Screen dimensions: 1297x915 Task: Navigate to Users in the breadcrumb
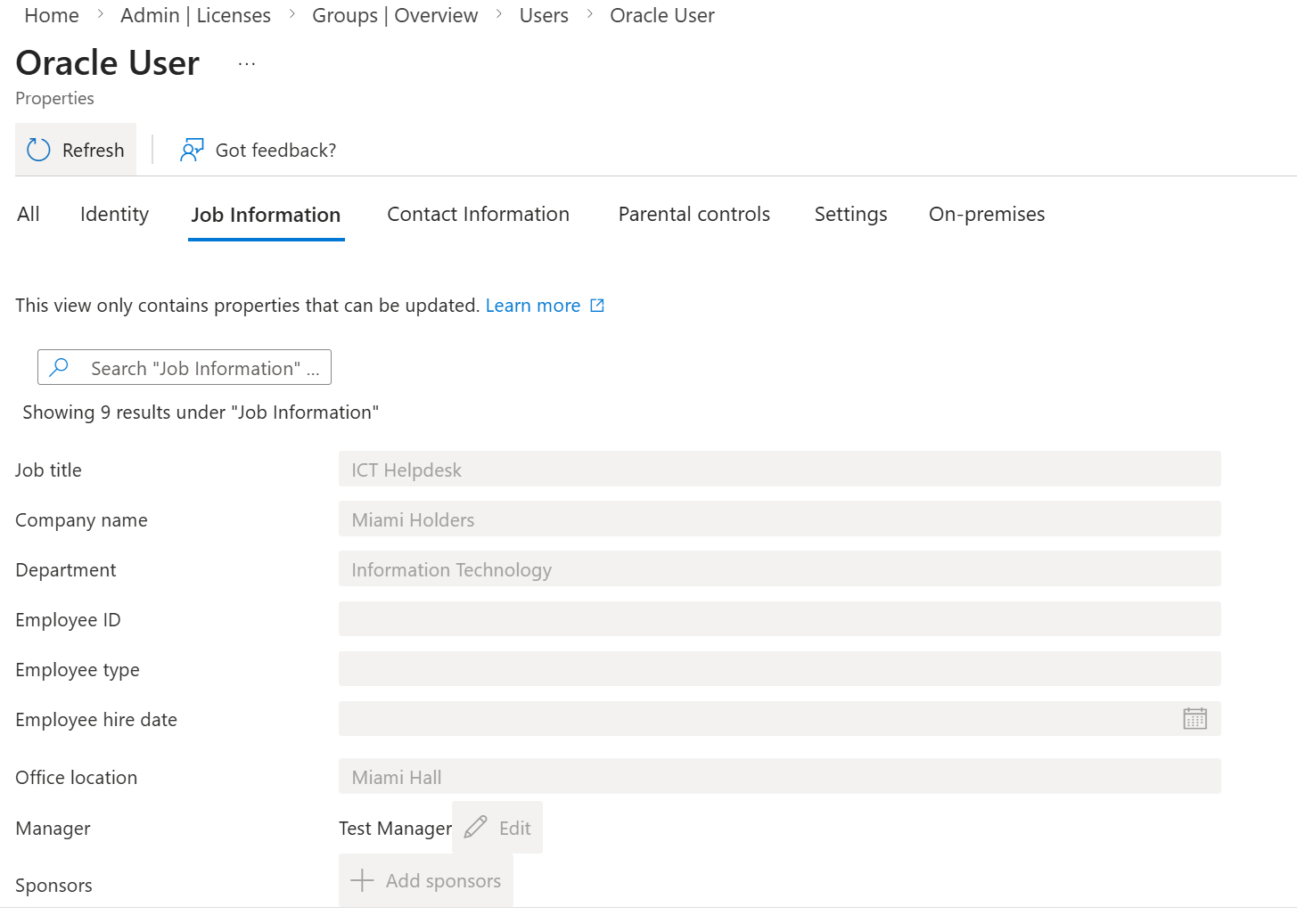[544, 16]
